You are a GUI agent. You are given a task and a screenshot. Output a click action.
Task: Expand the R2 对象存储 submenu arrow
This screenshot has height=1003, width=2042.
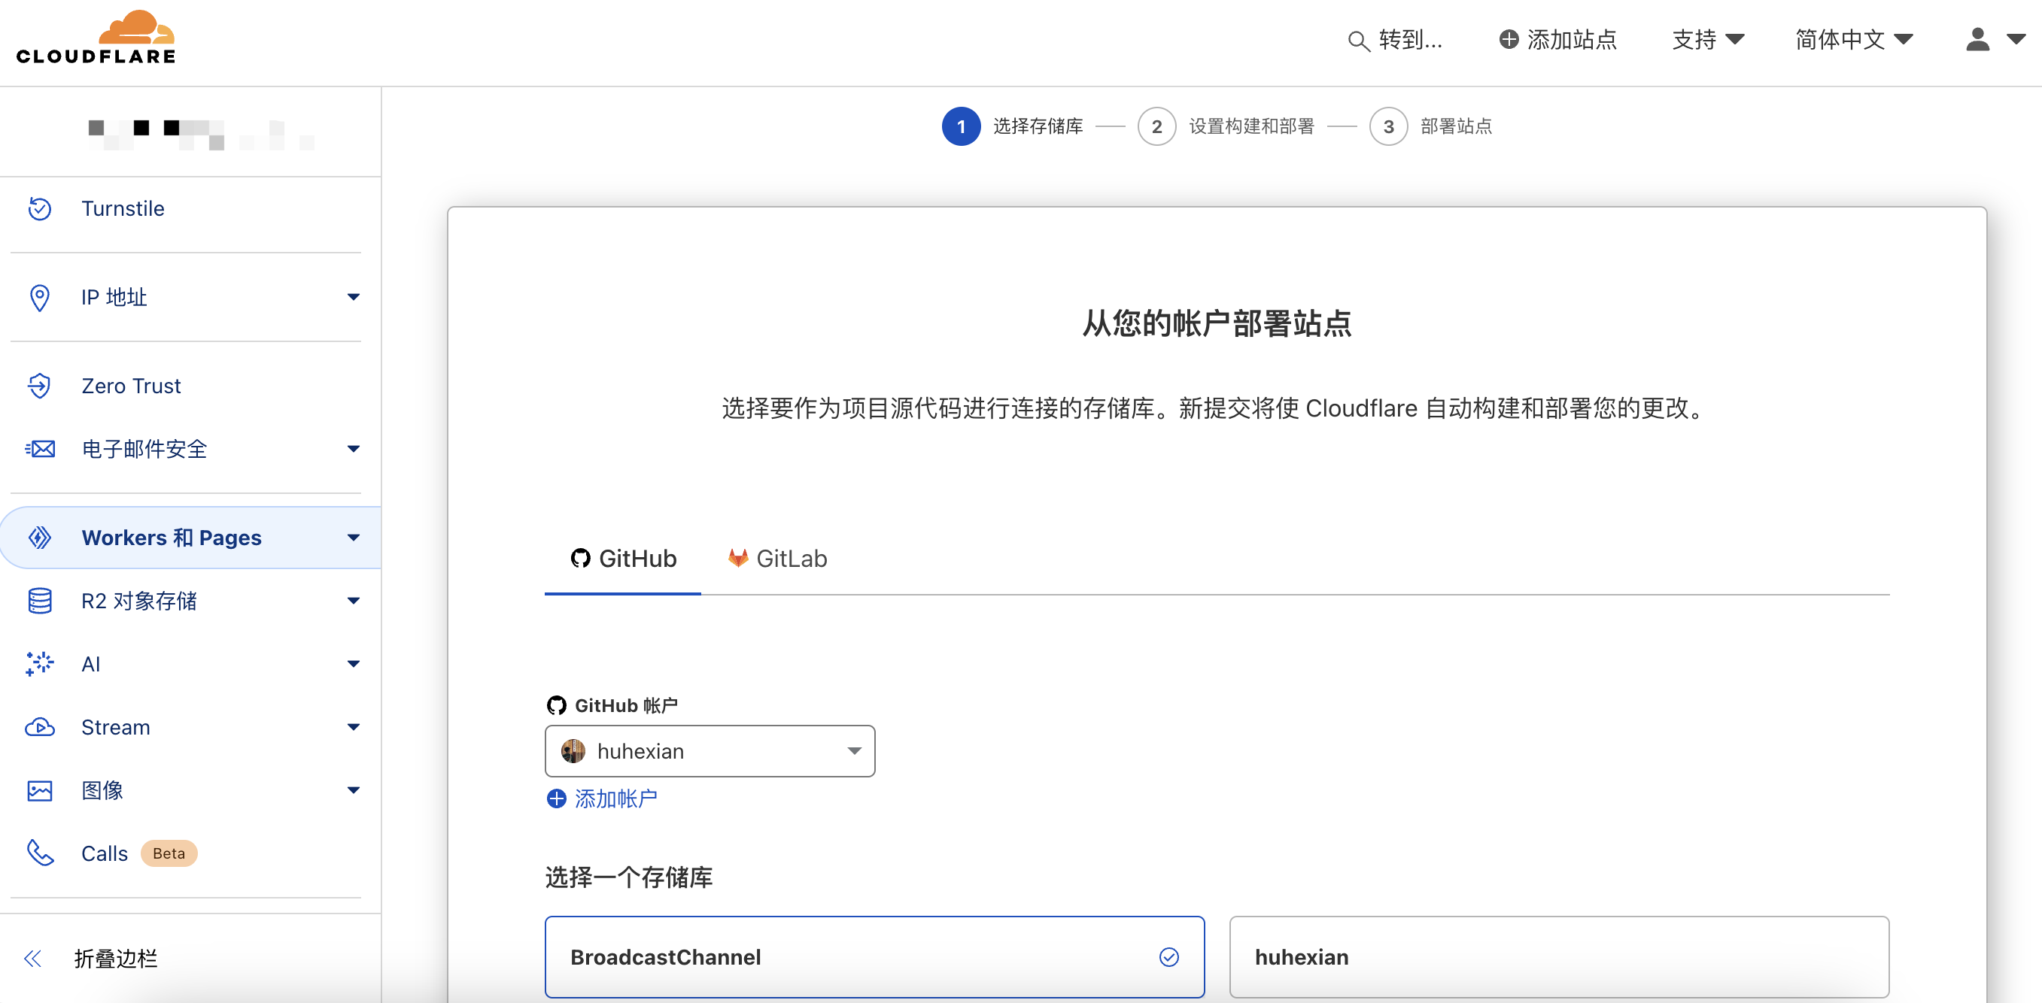click(354, 601)
